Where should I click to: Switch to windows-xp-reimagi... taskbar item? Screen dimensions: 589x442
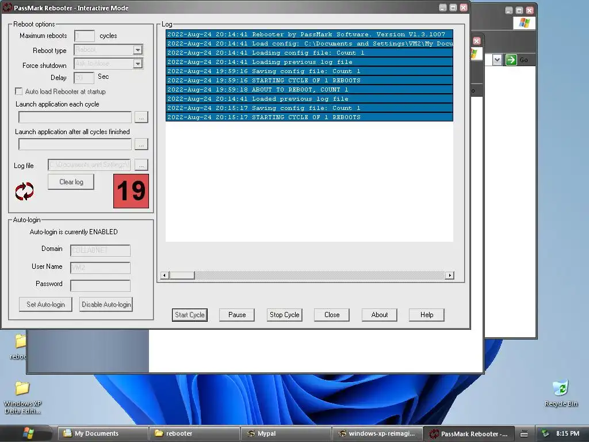pyautogui.click(x=377, y=433)
